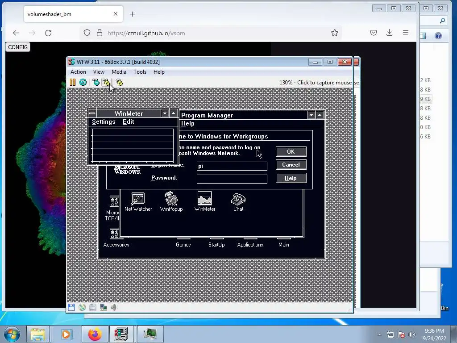The height and width of the screenshot is (343, 457).
Task: Click the search magnifier in background window
Action: pyautogui.click(x=442, y=21)
